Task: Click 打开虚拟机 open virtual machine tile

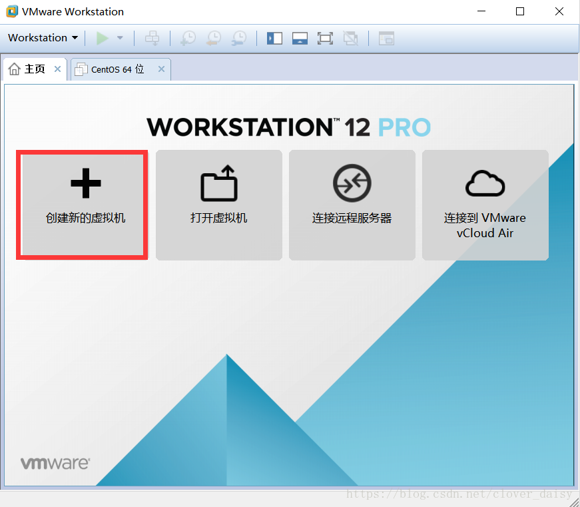Action: click(x=219, y=205)
